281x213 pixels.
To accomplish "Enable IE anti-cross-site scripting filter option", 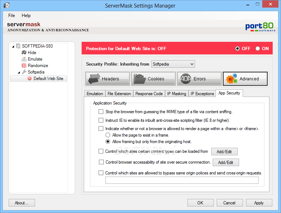I will [x=101, y=120].
